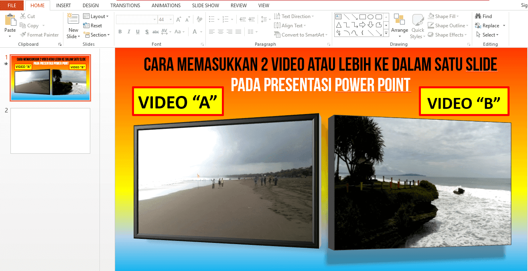Screen dimensions: 528x271
Task: Open the Select dropdown in Editing
Action: point(487,35)
